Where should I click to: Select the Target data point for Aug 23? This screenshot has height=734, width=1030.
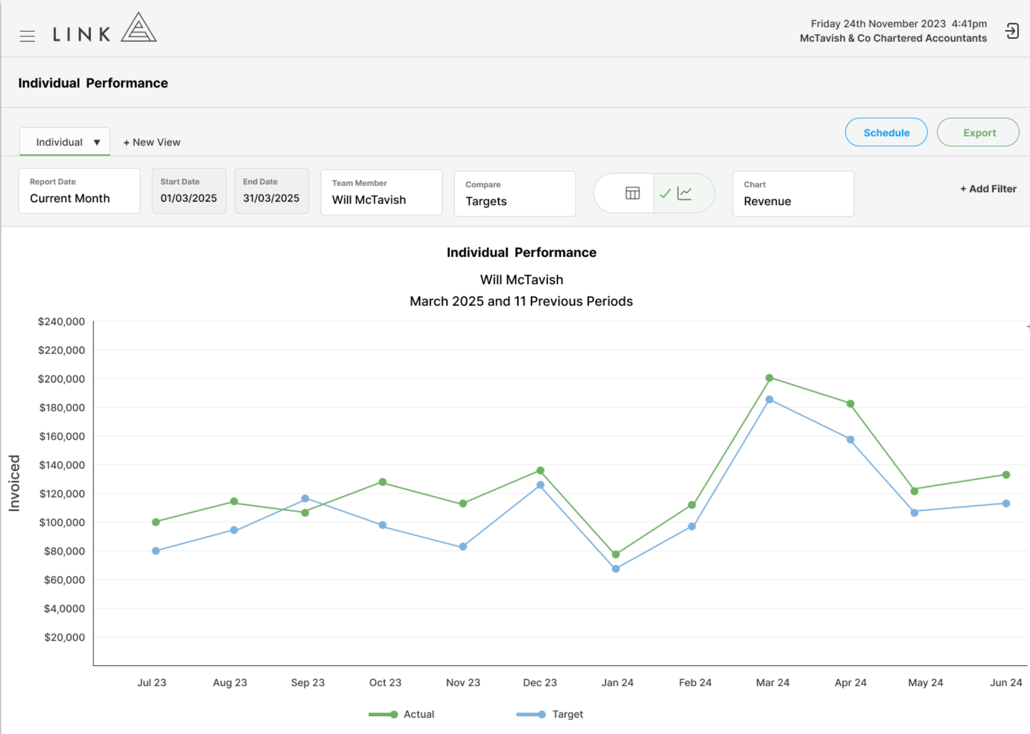[x=234, y=530]
